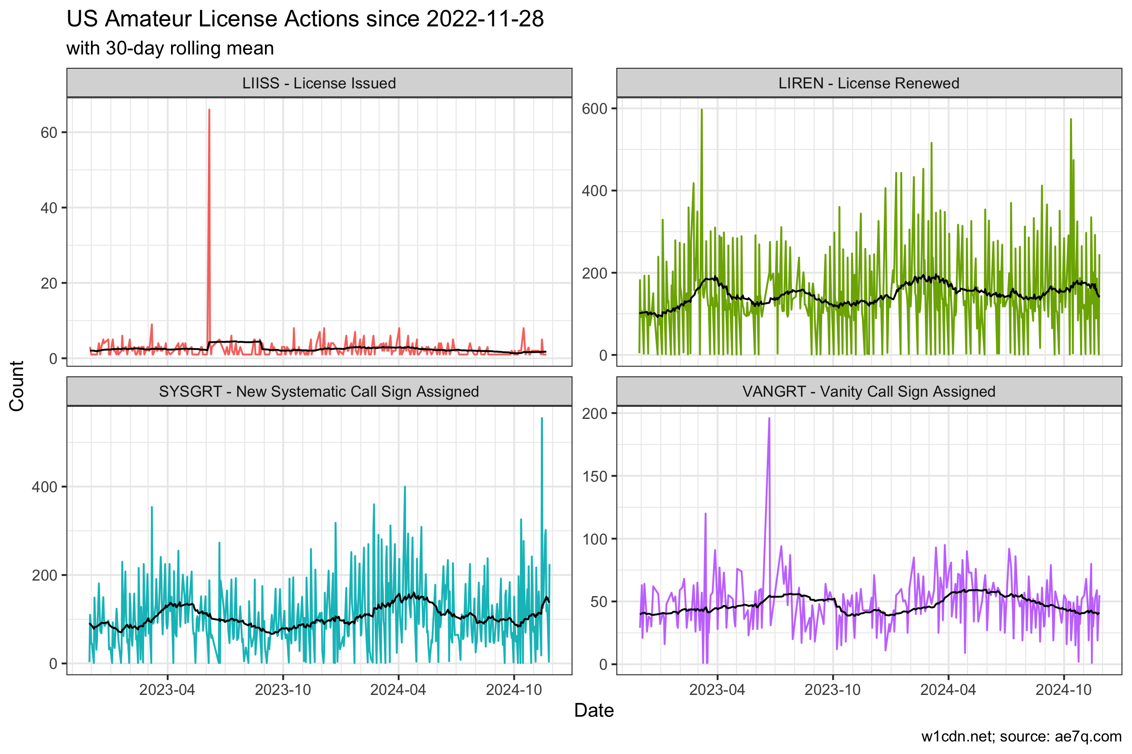Click the '2023-10' date label under SYSGRT panel

click(x=283, y=689)
